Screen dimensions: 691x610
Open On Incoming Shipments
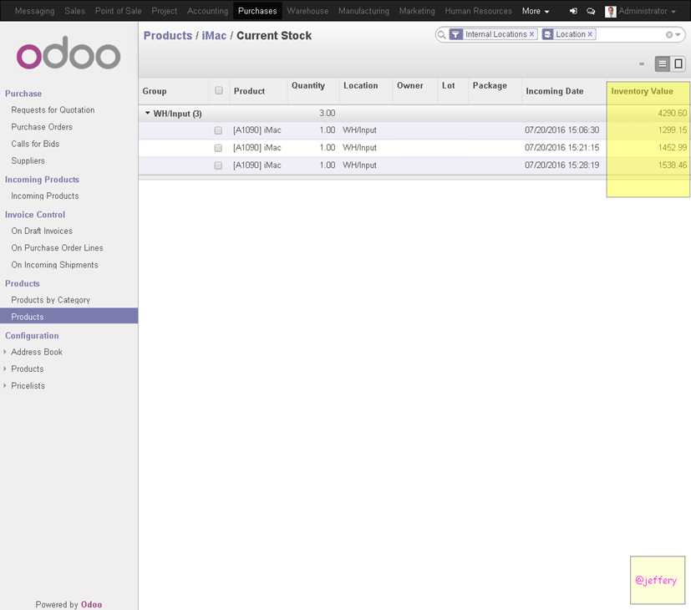point(54,265)
